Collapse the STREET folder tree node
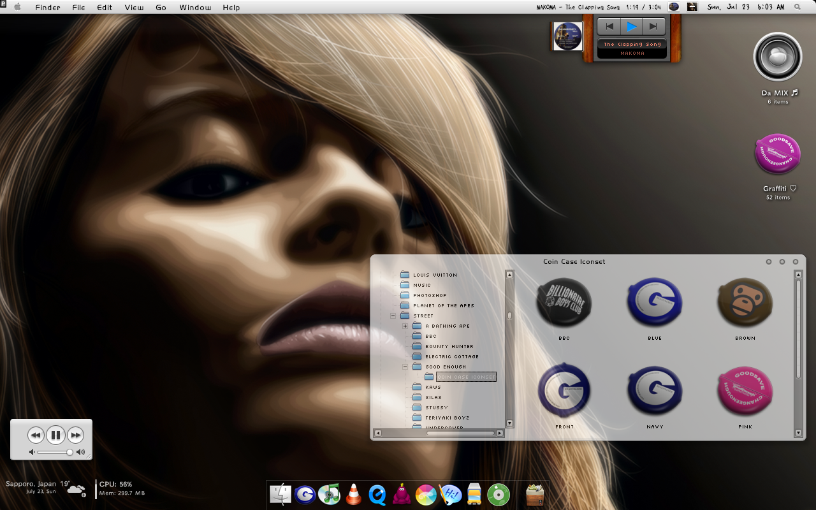 point(393,316)
